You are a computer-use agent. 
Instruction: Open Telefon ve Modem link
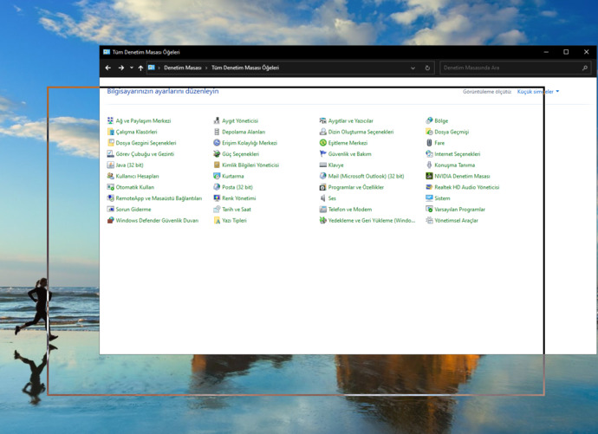[x=350, y=209]
